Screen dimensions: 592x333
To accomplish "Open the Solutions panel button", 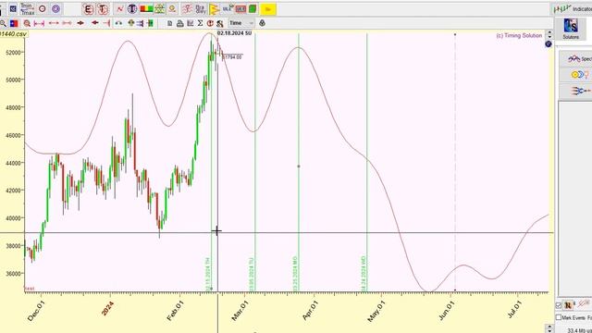I will [x=571, y=29].
